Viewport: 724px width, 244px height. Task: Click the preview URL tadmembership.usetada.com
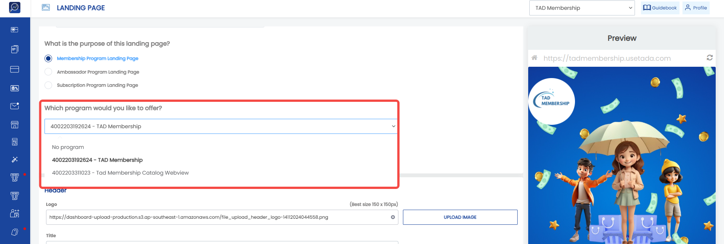pyautogui.click(x=607, y=58)
